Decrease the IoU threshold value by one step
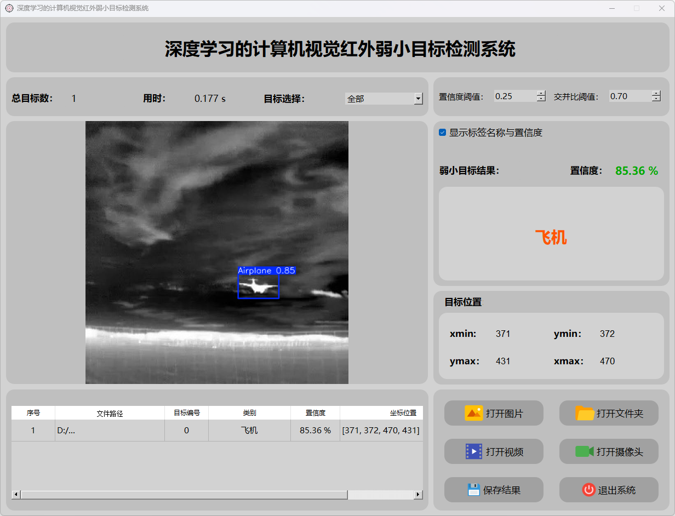This screenshot has height=516, width=675. pyautogui.click(x=656, y=99)
